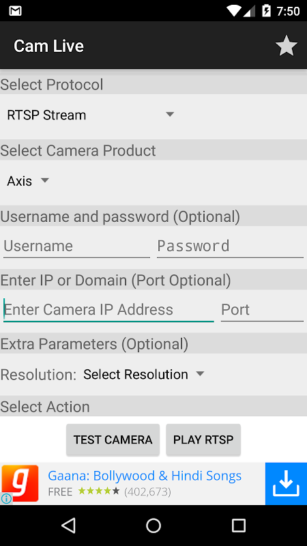Focus the Username input field
This screenshot has width=307, height=546.
[76, 246]
